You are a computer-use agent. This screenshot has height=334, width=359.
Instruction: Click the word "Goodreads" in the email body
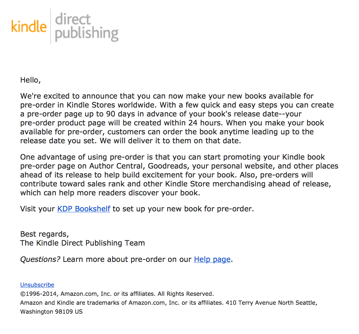tap(168, 166)
